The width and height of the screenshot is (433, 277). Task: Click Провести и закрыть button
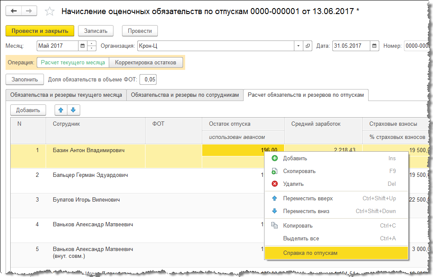pyautogui.click(x=40, y=31)
